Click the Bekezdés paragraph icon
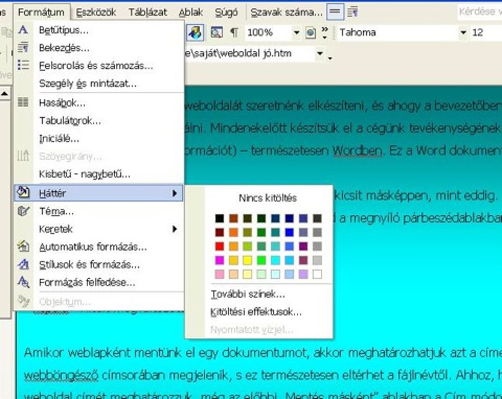The image size is (502, 399). tap(23, 48)
